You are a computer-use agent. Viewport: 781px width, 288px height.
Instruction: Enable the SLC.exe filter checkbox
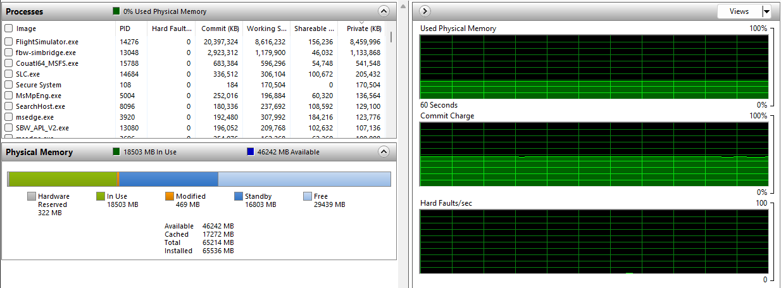coord(8,74)
